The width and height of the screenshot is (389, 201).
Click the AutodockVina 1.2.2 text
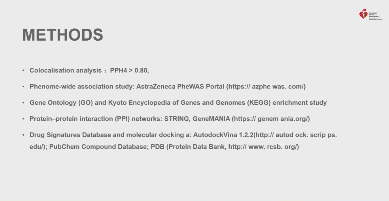click(223, 135)
